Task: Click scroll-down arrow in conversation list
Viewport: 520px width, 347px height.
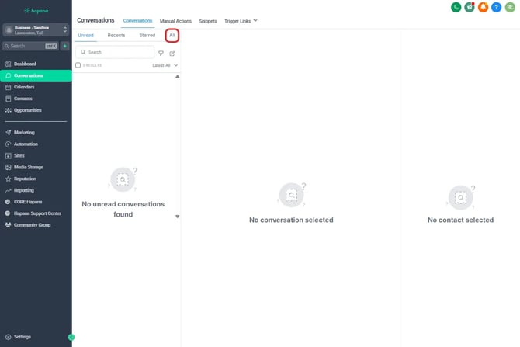Action: click(x=177, y=217)
